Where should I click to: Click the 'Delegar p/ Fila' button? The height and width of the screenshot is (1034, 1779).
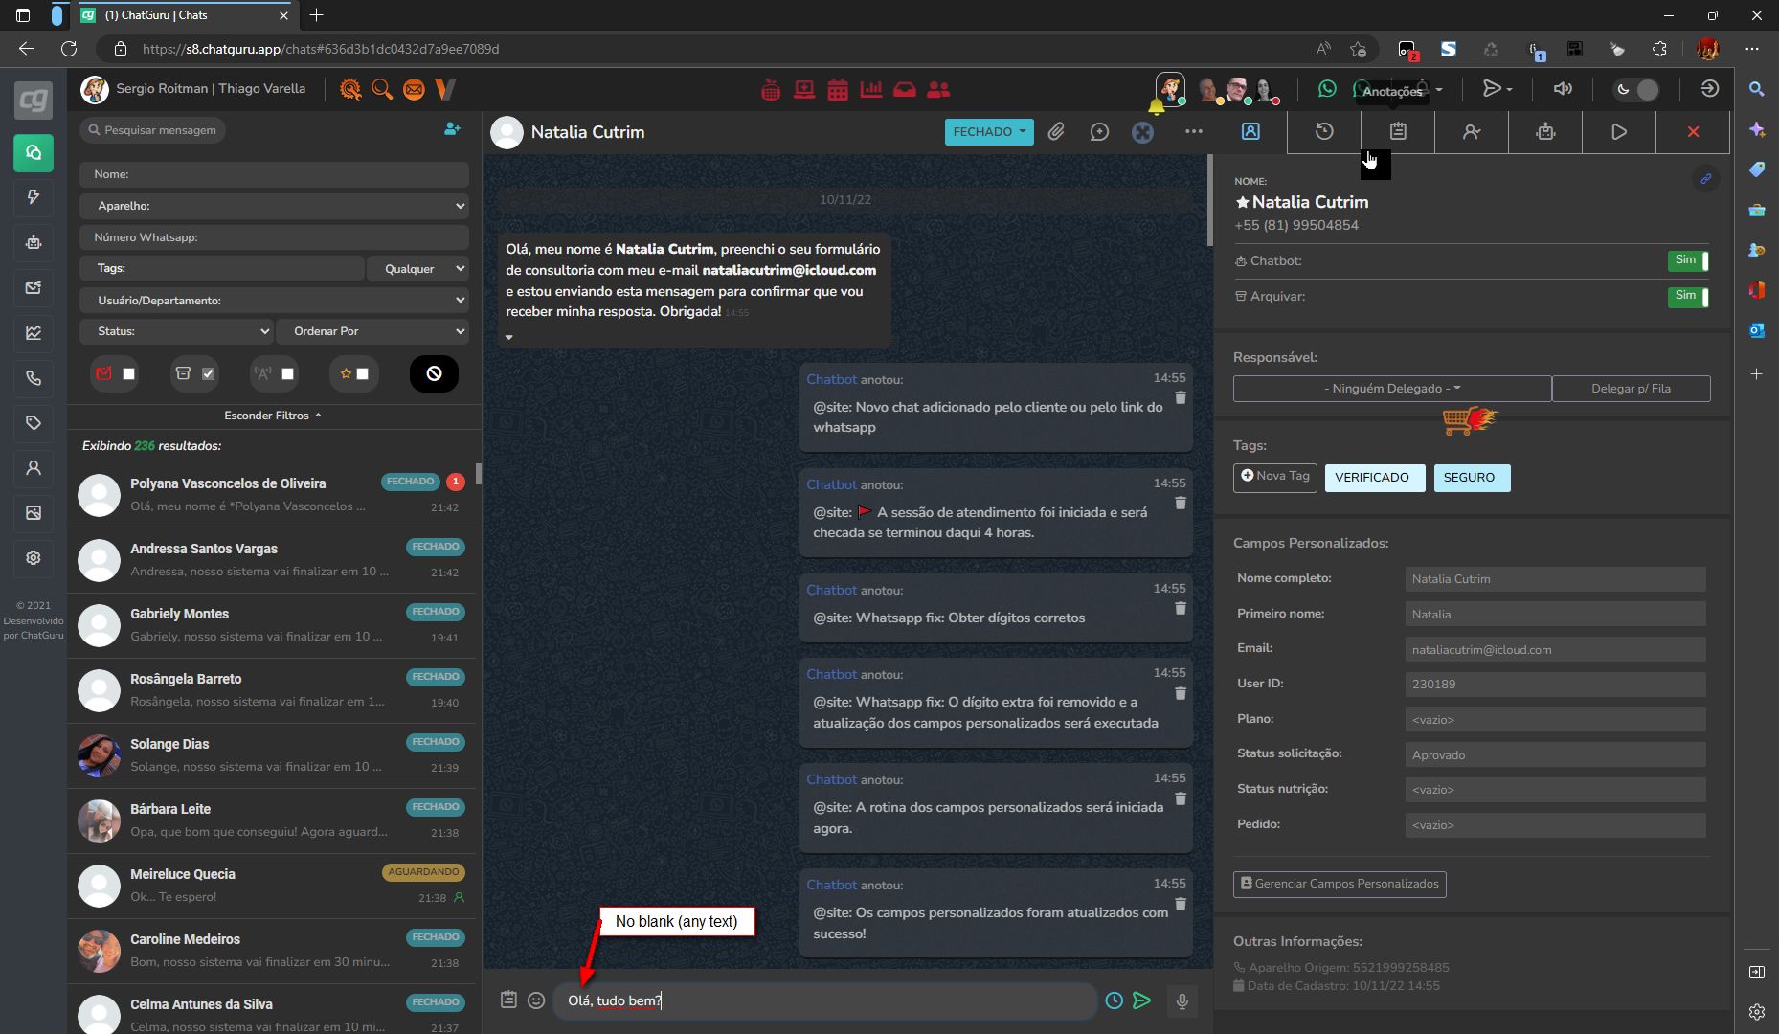coord(1631,389)
